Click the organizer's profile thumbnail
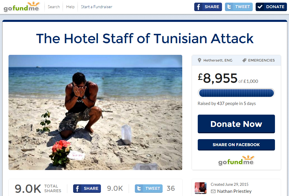The height and width of the screenshot is (196, 289). (201, 188)
